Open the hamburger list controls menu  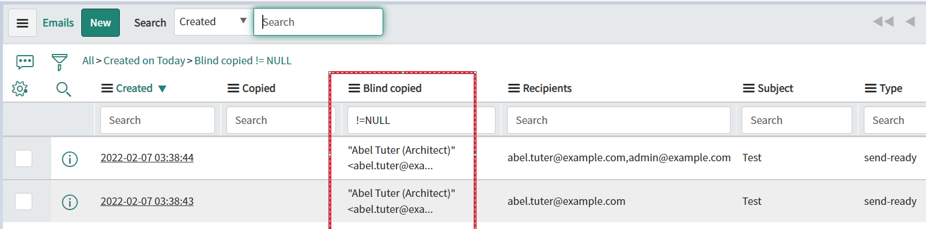22,23
